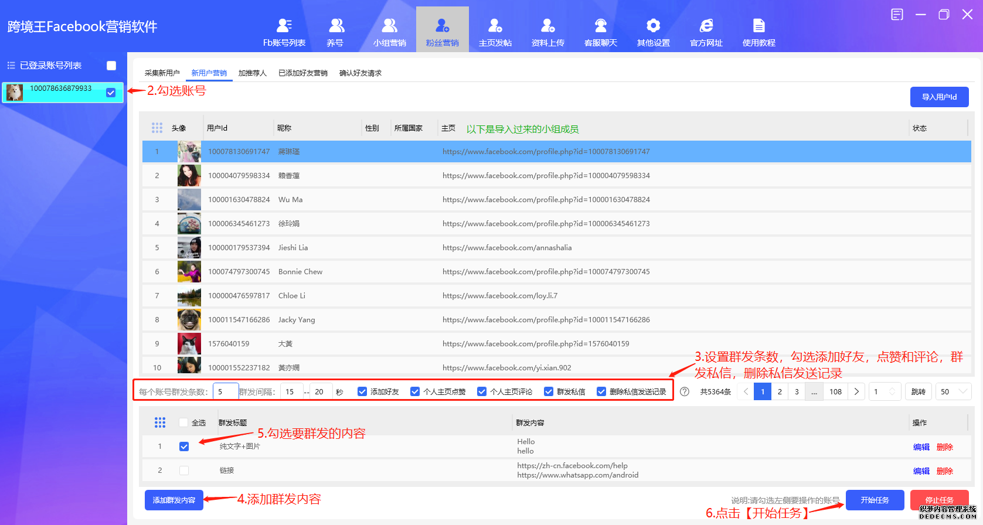The width and height of the screenshot is (983, 525).
Task: Click profile URL of Jieshi Lia
Action: click(x=507, y=248)
